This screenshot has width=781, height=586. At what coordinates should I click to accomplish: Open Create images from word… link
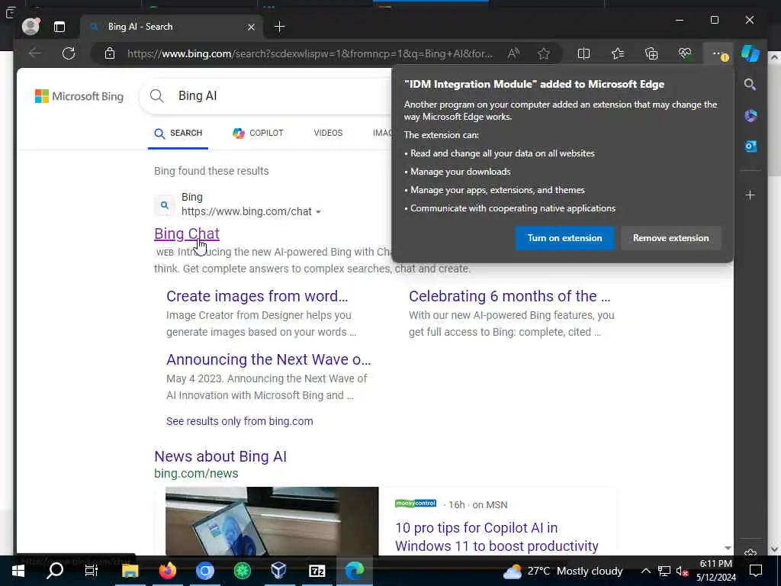(x=257, y=296)
